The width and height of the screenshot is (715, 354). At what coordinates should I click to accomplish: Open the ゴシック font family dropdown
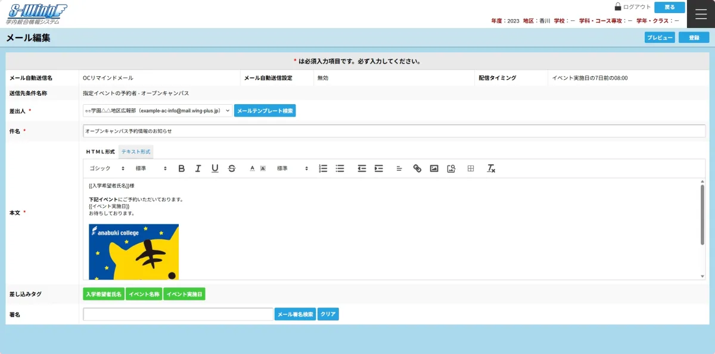pyautogui.click(x=107, y=168)
